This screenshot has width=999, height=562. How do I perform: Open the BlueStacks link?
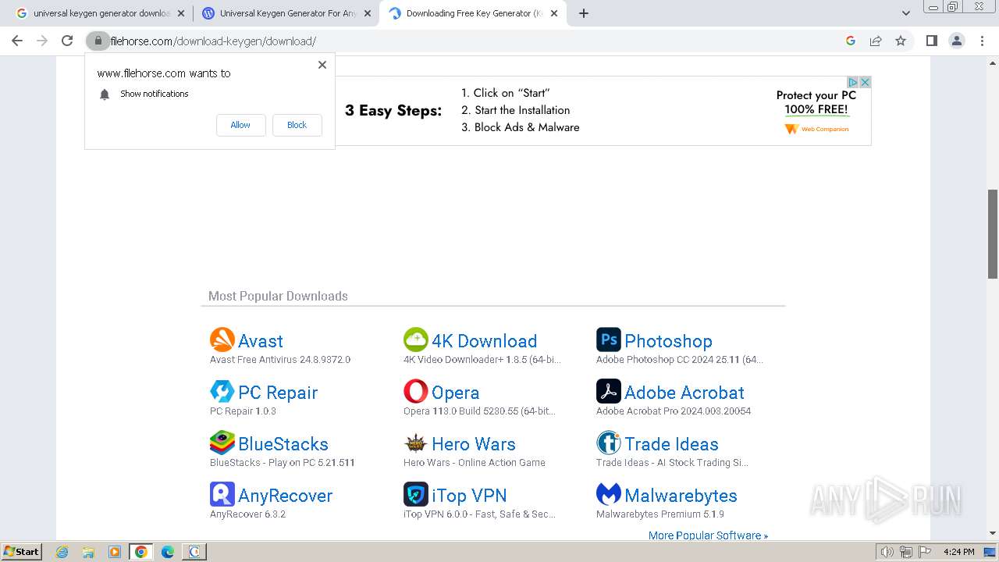(x=283, y=444)
